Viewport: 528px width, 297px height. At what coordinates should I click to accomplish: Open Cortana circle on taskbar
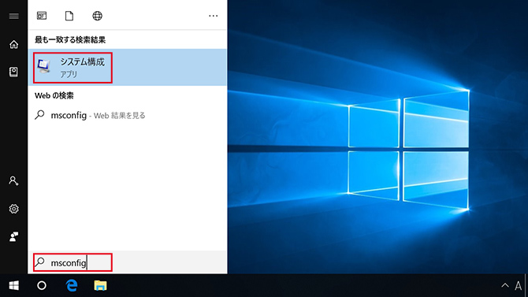tap(42, 285)
